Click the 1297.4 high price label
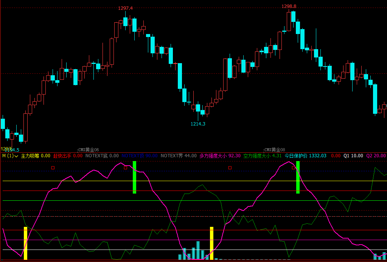This screenshot has width=387, height=262. tap(125, 8)
